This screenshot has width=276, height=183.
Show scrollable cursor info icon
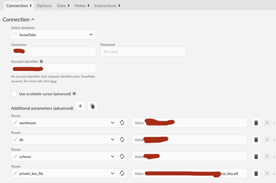pyautogui.click(x=74, y=94)
